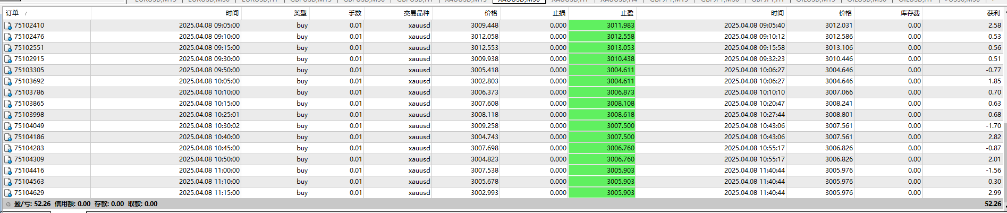Click the green take-profit cell 3012.558
This screenshot has width=1007, height=213.
click(x=602, y=37)
